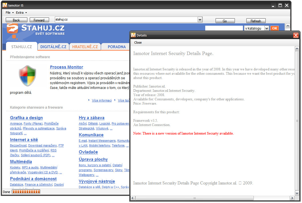Image resolution: width=302 pixels, height=203 pixels.
Task: Minimize the Iamotor IS window
Action: (273, 6)
